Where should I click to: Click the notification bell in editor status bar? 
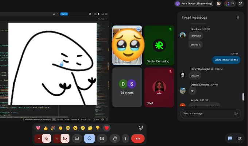107,119
